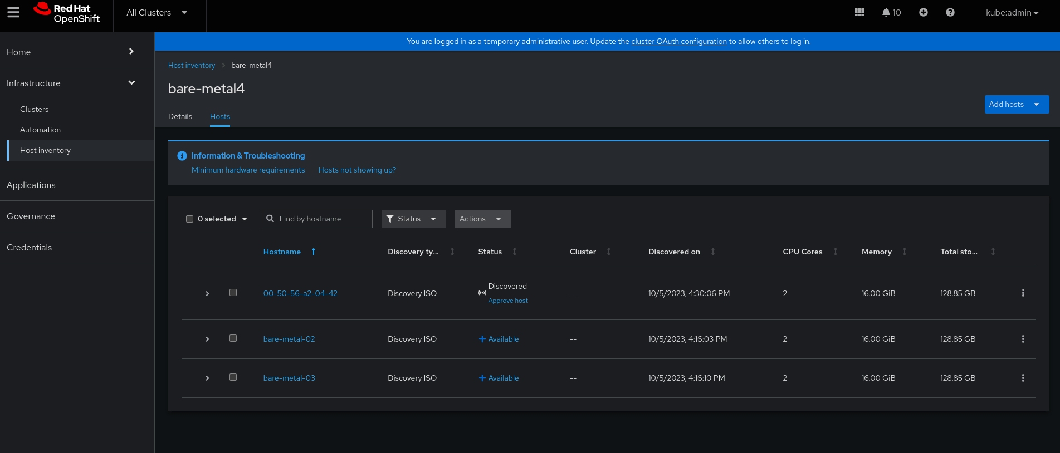Open the application launcher grid icon
Image resolution: width=1060 pixels, height=453 pixels.
(859, 12)
